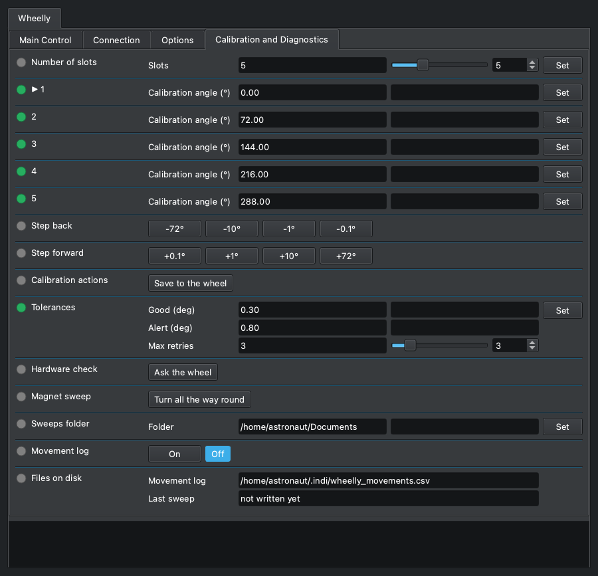Click Set button for Tolerances
This screenshot has width=598, height=576.
coord(562,310)
